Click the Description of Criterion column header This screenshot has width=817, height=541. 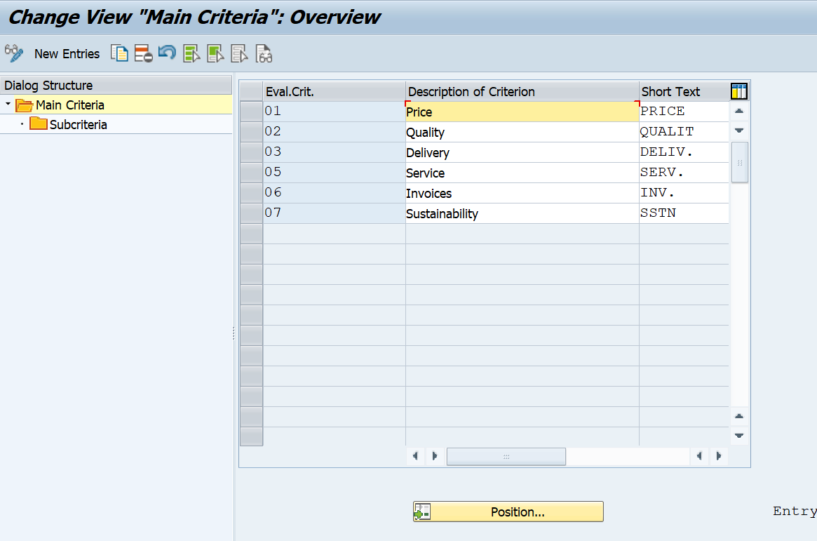(522, 91)
